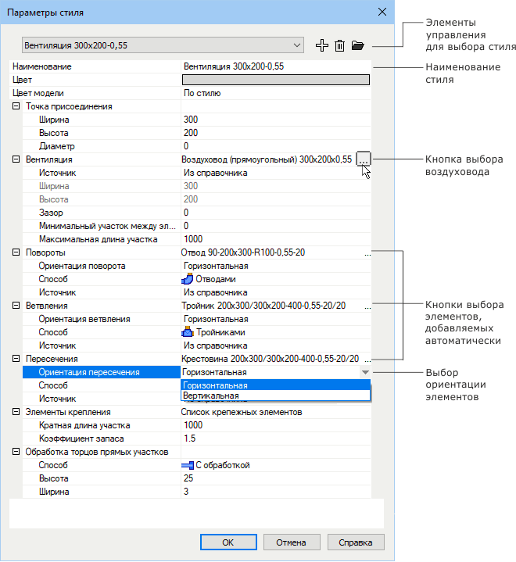Collapse the Точка присоединения section

(16, 106)
